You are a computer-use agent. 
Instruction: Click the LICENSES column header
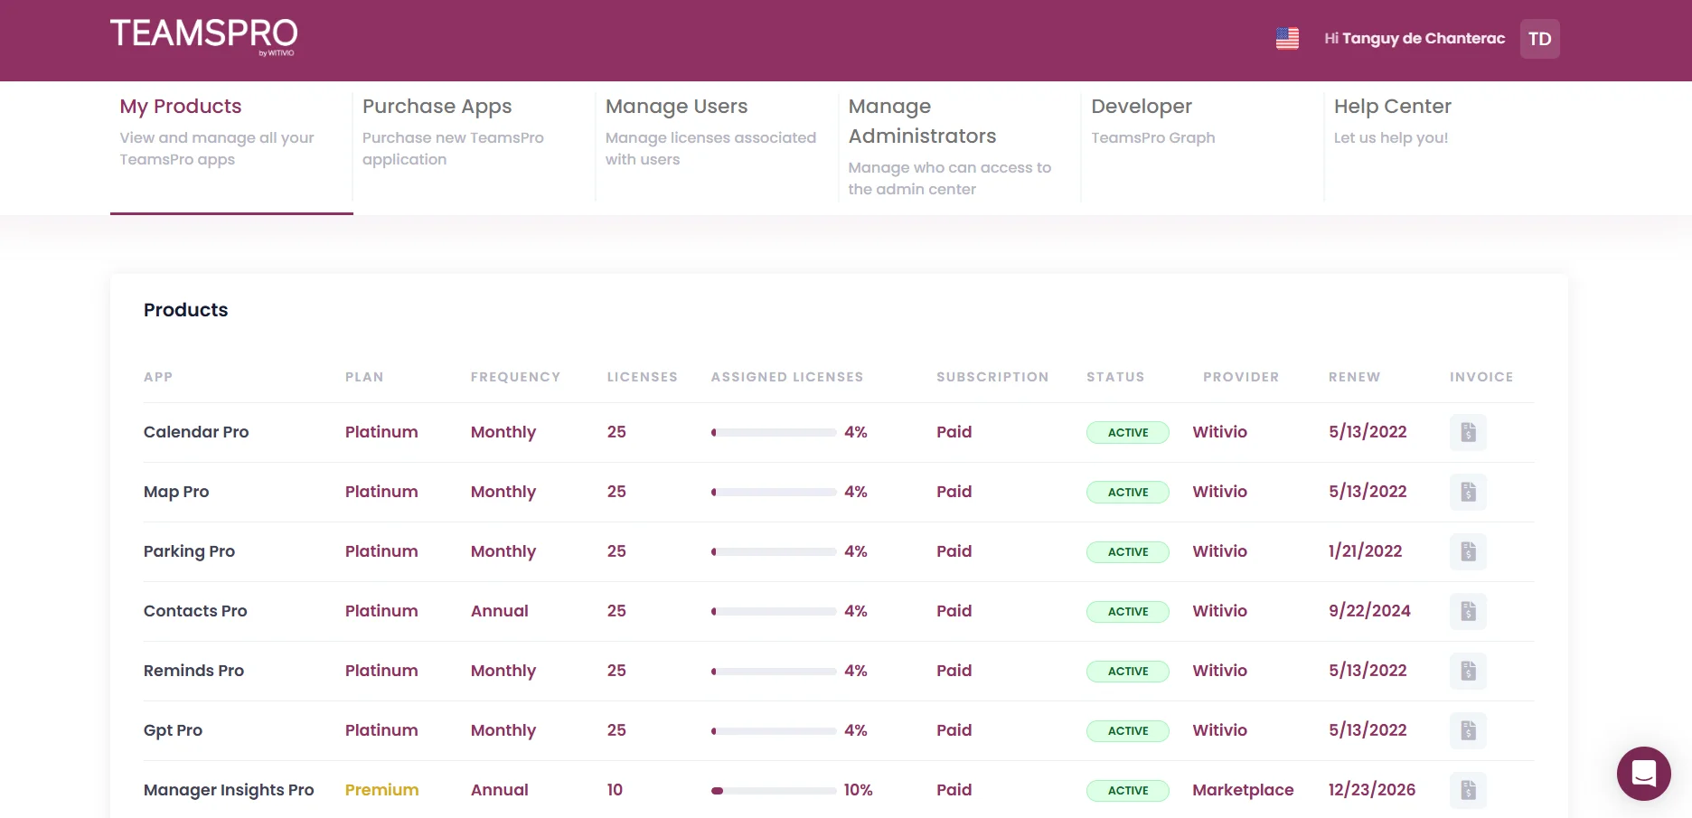coord(642,377)
